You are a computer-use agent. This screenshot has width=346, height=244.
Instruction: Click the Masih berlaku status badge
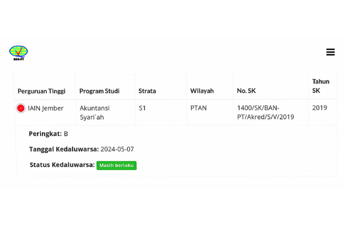click(116, 165)
